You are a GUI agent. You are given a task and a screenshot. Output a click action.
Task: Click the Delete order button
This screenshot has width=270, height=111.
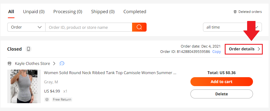222,94
